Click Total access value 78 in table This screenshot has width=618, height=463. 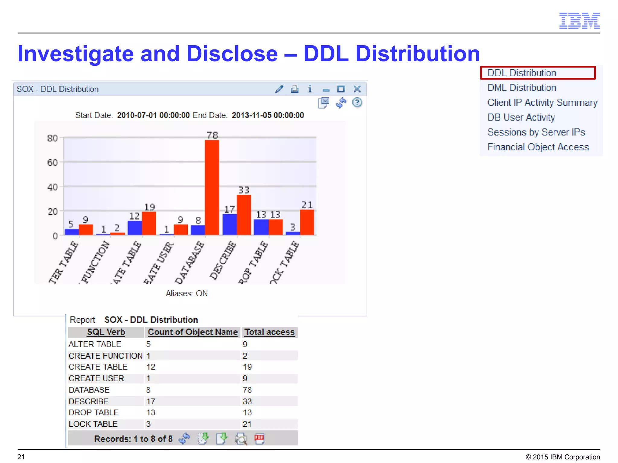click(x=247, y=390)
